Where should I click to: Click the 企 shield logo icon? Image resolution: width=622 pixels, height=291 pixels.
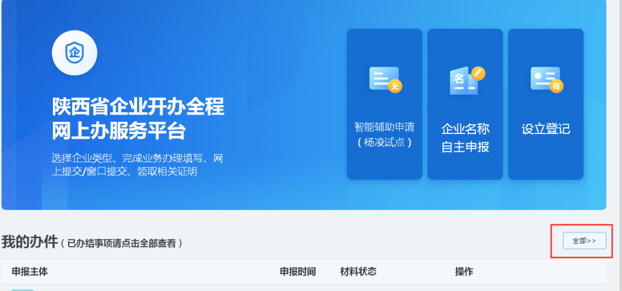(74, 53)
